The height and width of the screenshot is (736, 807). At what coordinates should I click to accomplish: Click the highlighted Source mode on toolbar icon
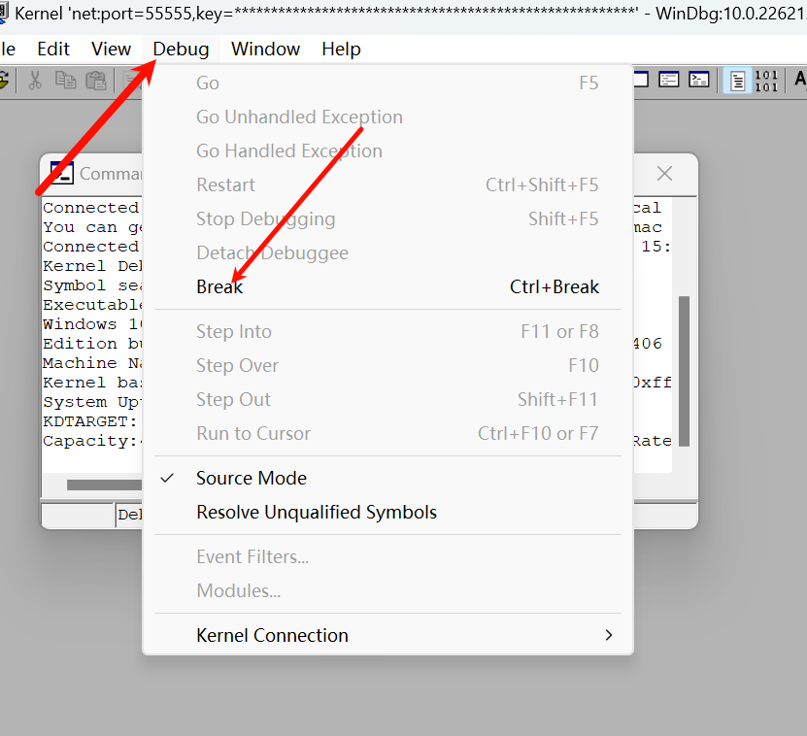pos(737,81)
